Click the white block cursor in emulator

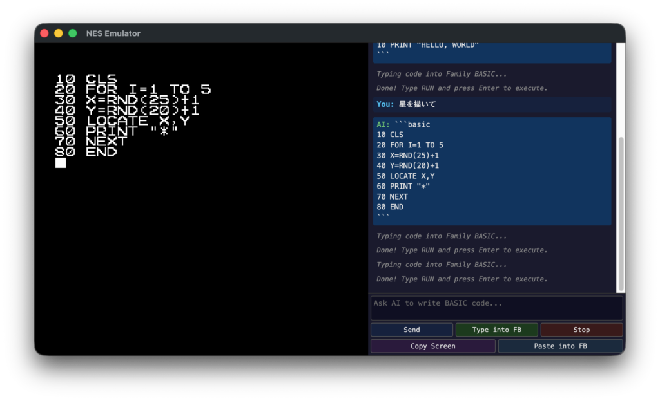(61, 163)
